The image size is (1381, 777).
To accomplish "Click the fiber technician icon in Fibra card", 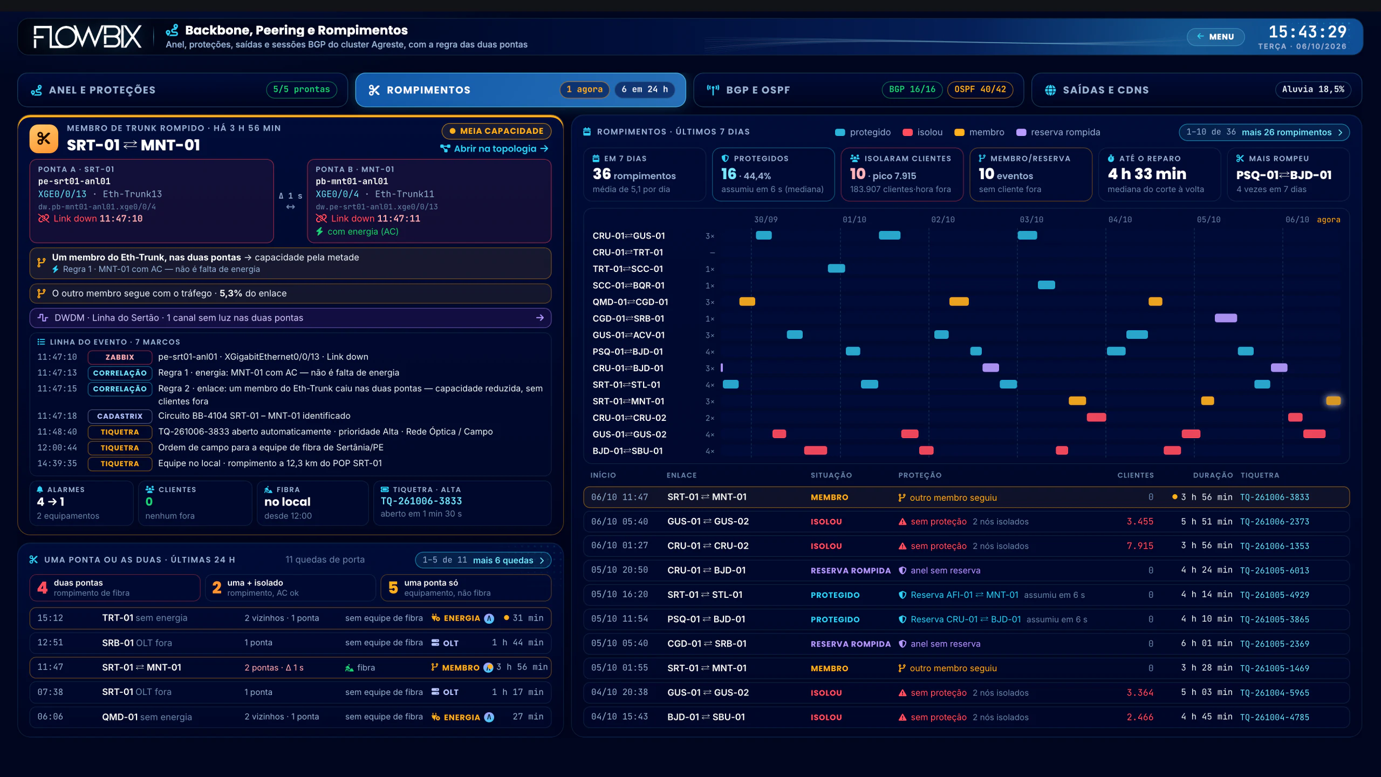I will [268, 489].
